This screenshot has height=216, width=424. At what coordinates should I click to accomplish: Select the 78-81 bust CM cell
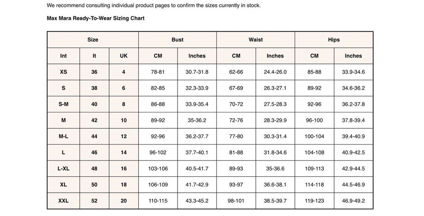158,72
